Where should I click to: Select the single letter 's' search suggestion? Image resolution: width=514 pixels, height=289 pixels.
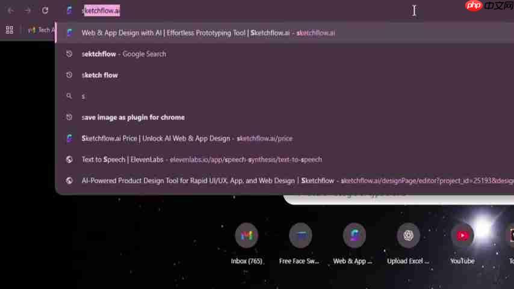(x=285, y=96)
